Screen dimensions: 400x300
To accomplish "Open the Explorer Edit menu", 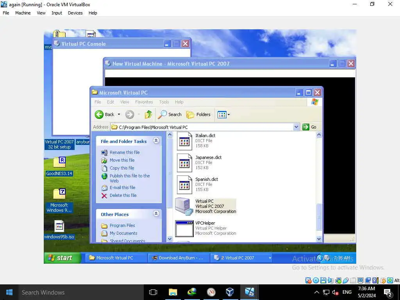I will [111, 102].
